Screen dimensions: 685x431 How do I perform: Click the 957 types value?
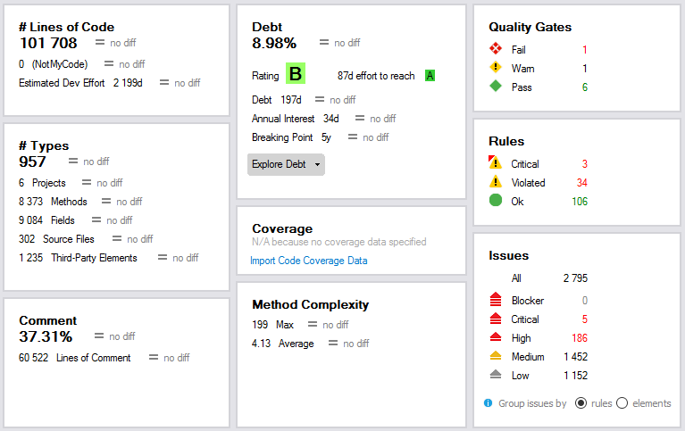(x=32, y=162)
